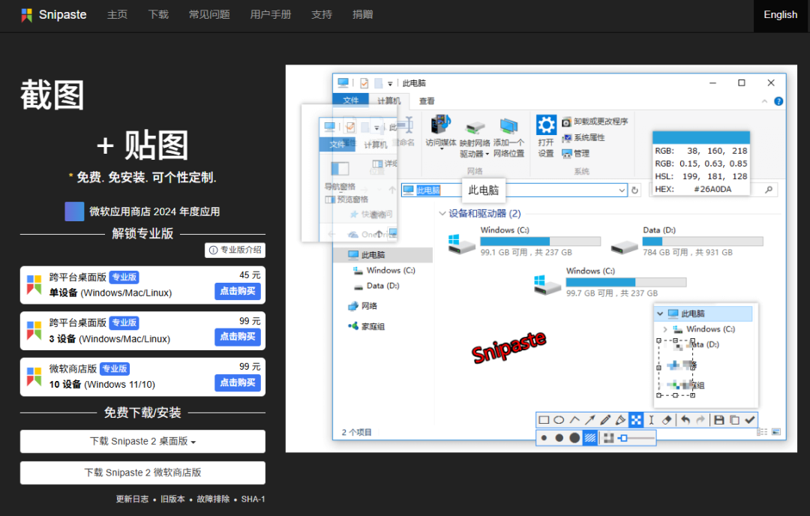This screenshot has width=810, height=516.
Task: Open 捐赠 in the site navigation
Action: pyautogui.click(x=363, y=14)
